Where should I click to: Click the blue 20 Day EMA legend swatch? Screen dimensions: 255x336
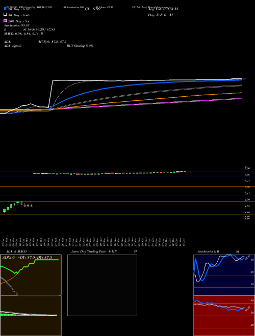pos(5,8)
